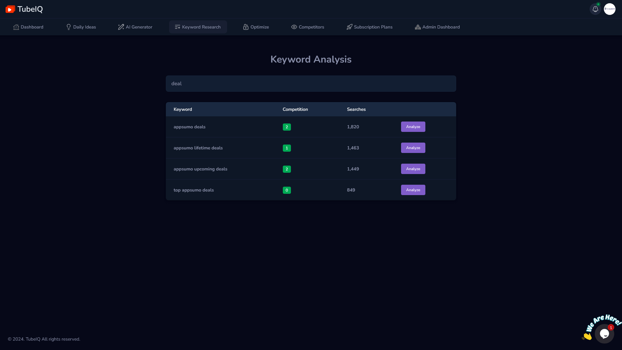Go to Admin Dashboard tab

[x=437, y=27]
